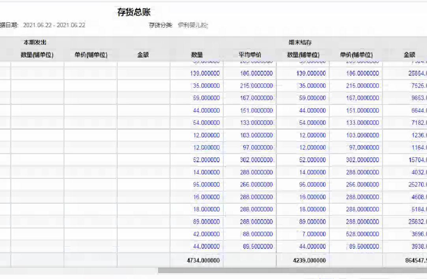This screenshot has height=279, width=427.
Task: Select 期末结存 数量(辅单位) cell 52.000000
Action: [312, 160]
